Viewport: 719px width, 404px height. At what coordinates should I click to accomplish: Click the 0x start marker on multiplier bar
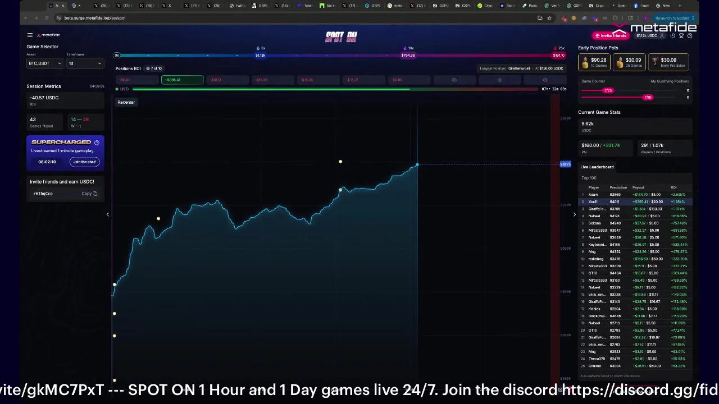pos(117,55)
